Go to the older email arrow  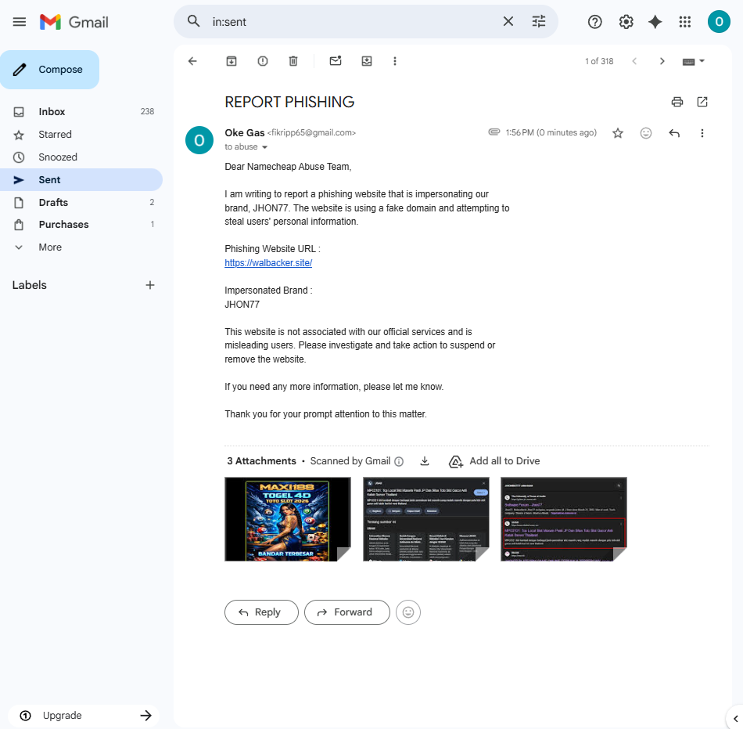(x=662, y=61)
